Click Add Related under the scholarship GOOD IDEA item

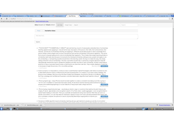click(x=43, y=68)
